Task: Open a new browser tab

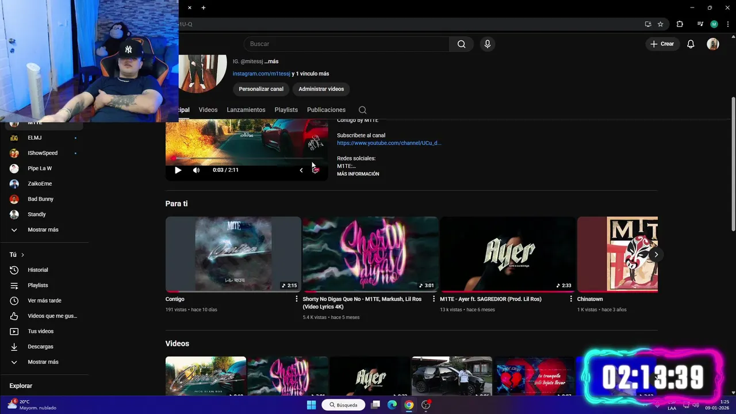Action: pyautogui.click(x=204, y=7)
